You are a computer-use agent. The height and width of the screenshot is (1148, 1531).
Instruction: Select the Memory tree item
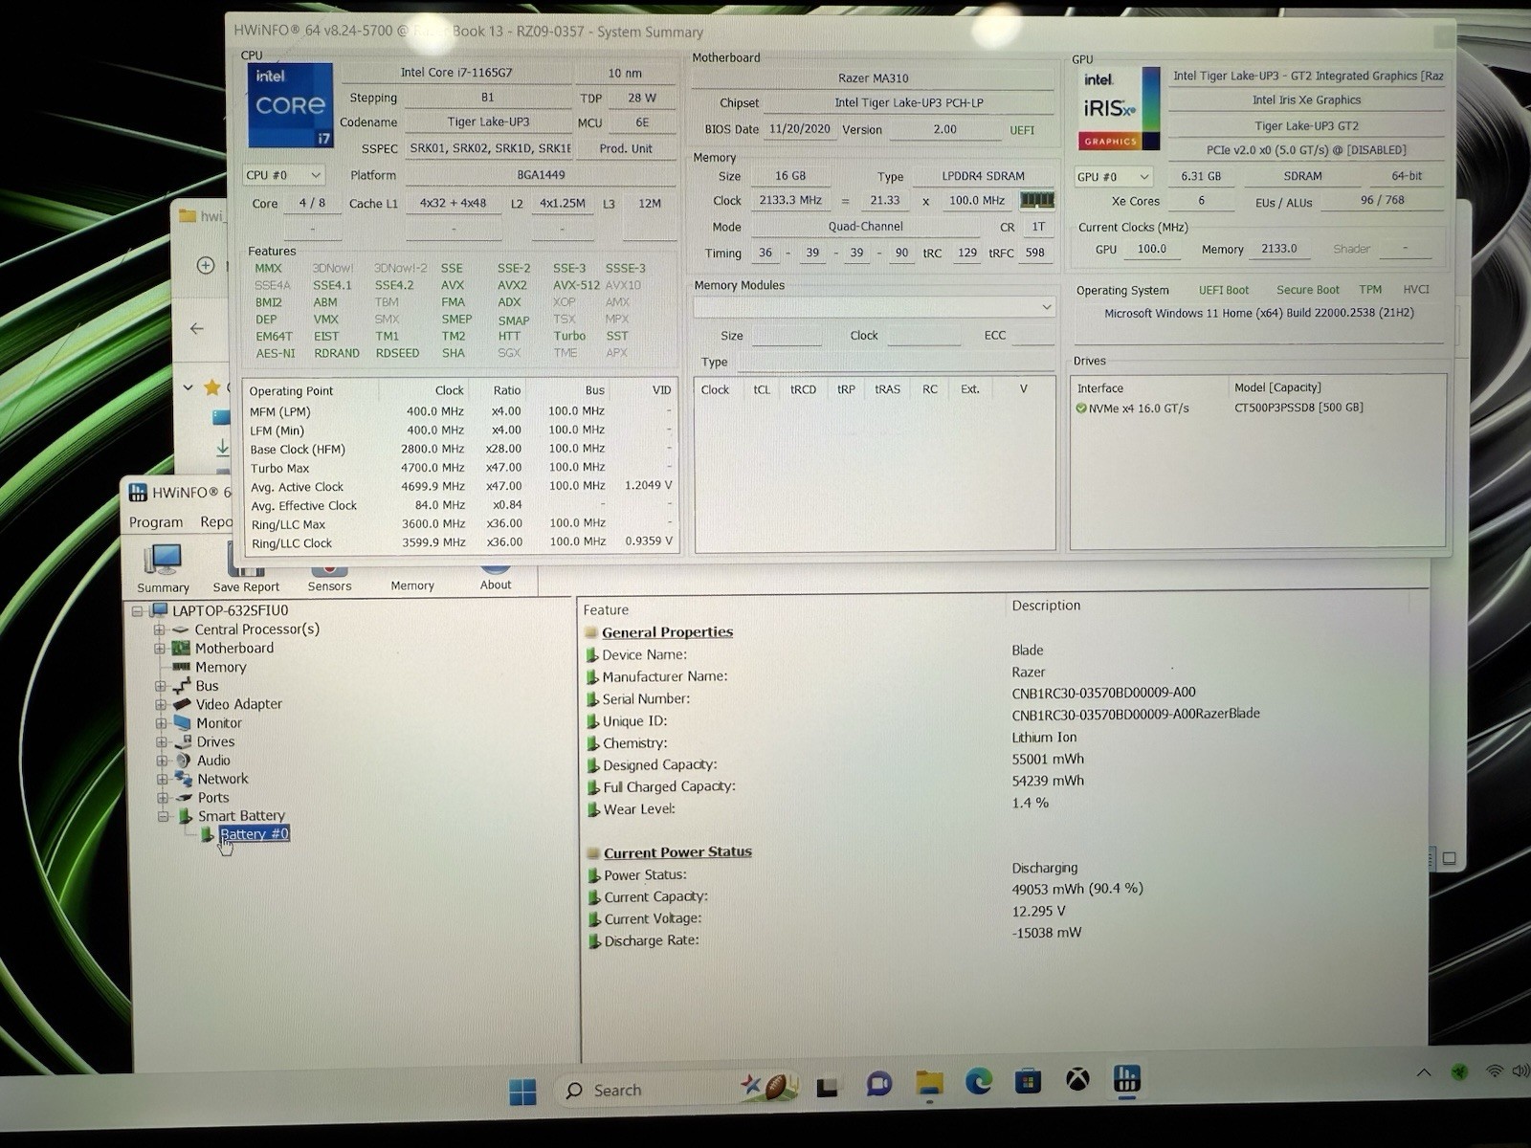click(x=220, y=667)
